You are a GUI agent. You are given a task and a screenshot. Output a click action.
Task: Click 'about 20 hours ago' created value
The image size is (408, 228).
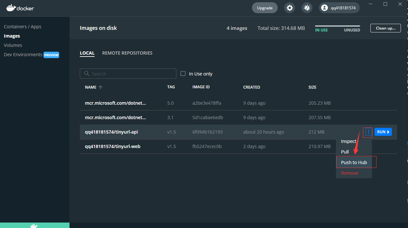point(264,132)
